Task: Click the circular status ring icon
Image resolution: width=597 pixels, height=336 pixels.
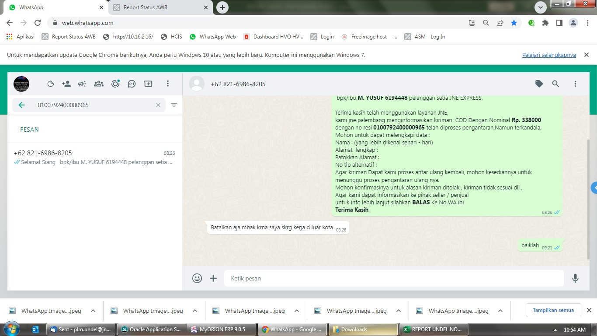Action: tap(115, 84)
